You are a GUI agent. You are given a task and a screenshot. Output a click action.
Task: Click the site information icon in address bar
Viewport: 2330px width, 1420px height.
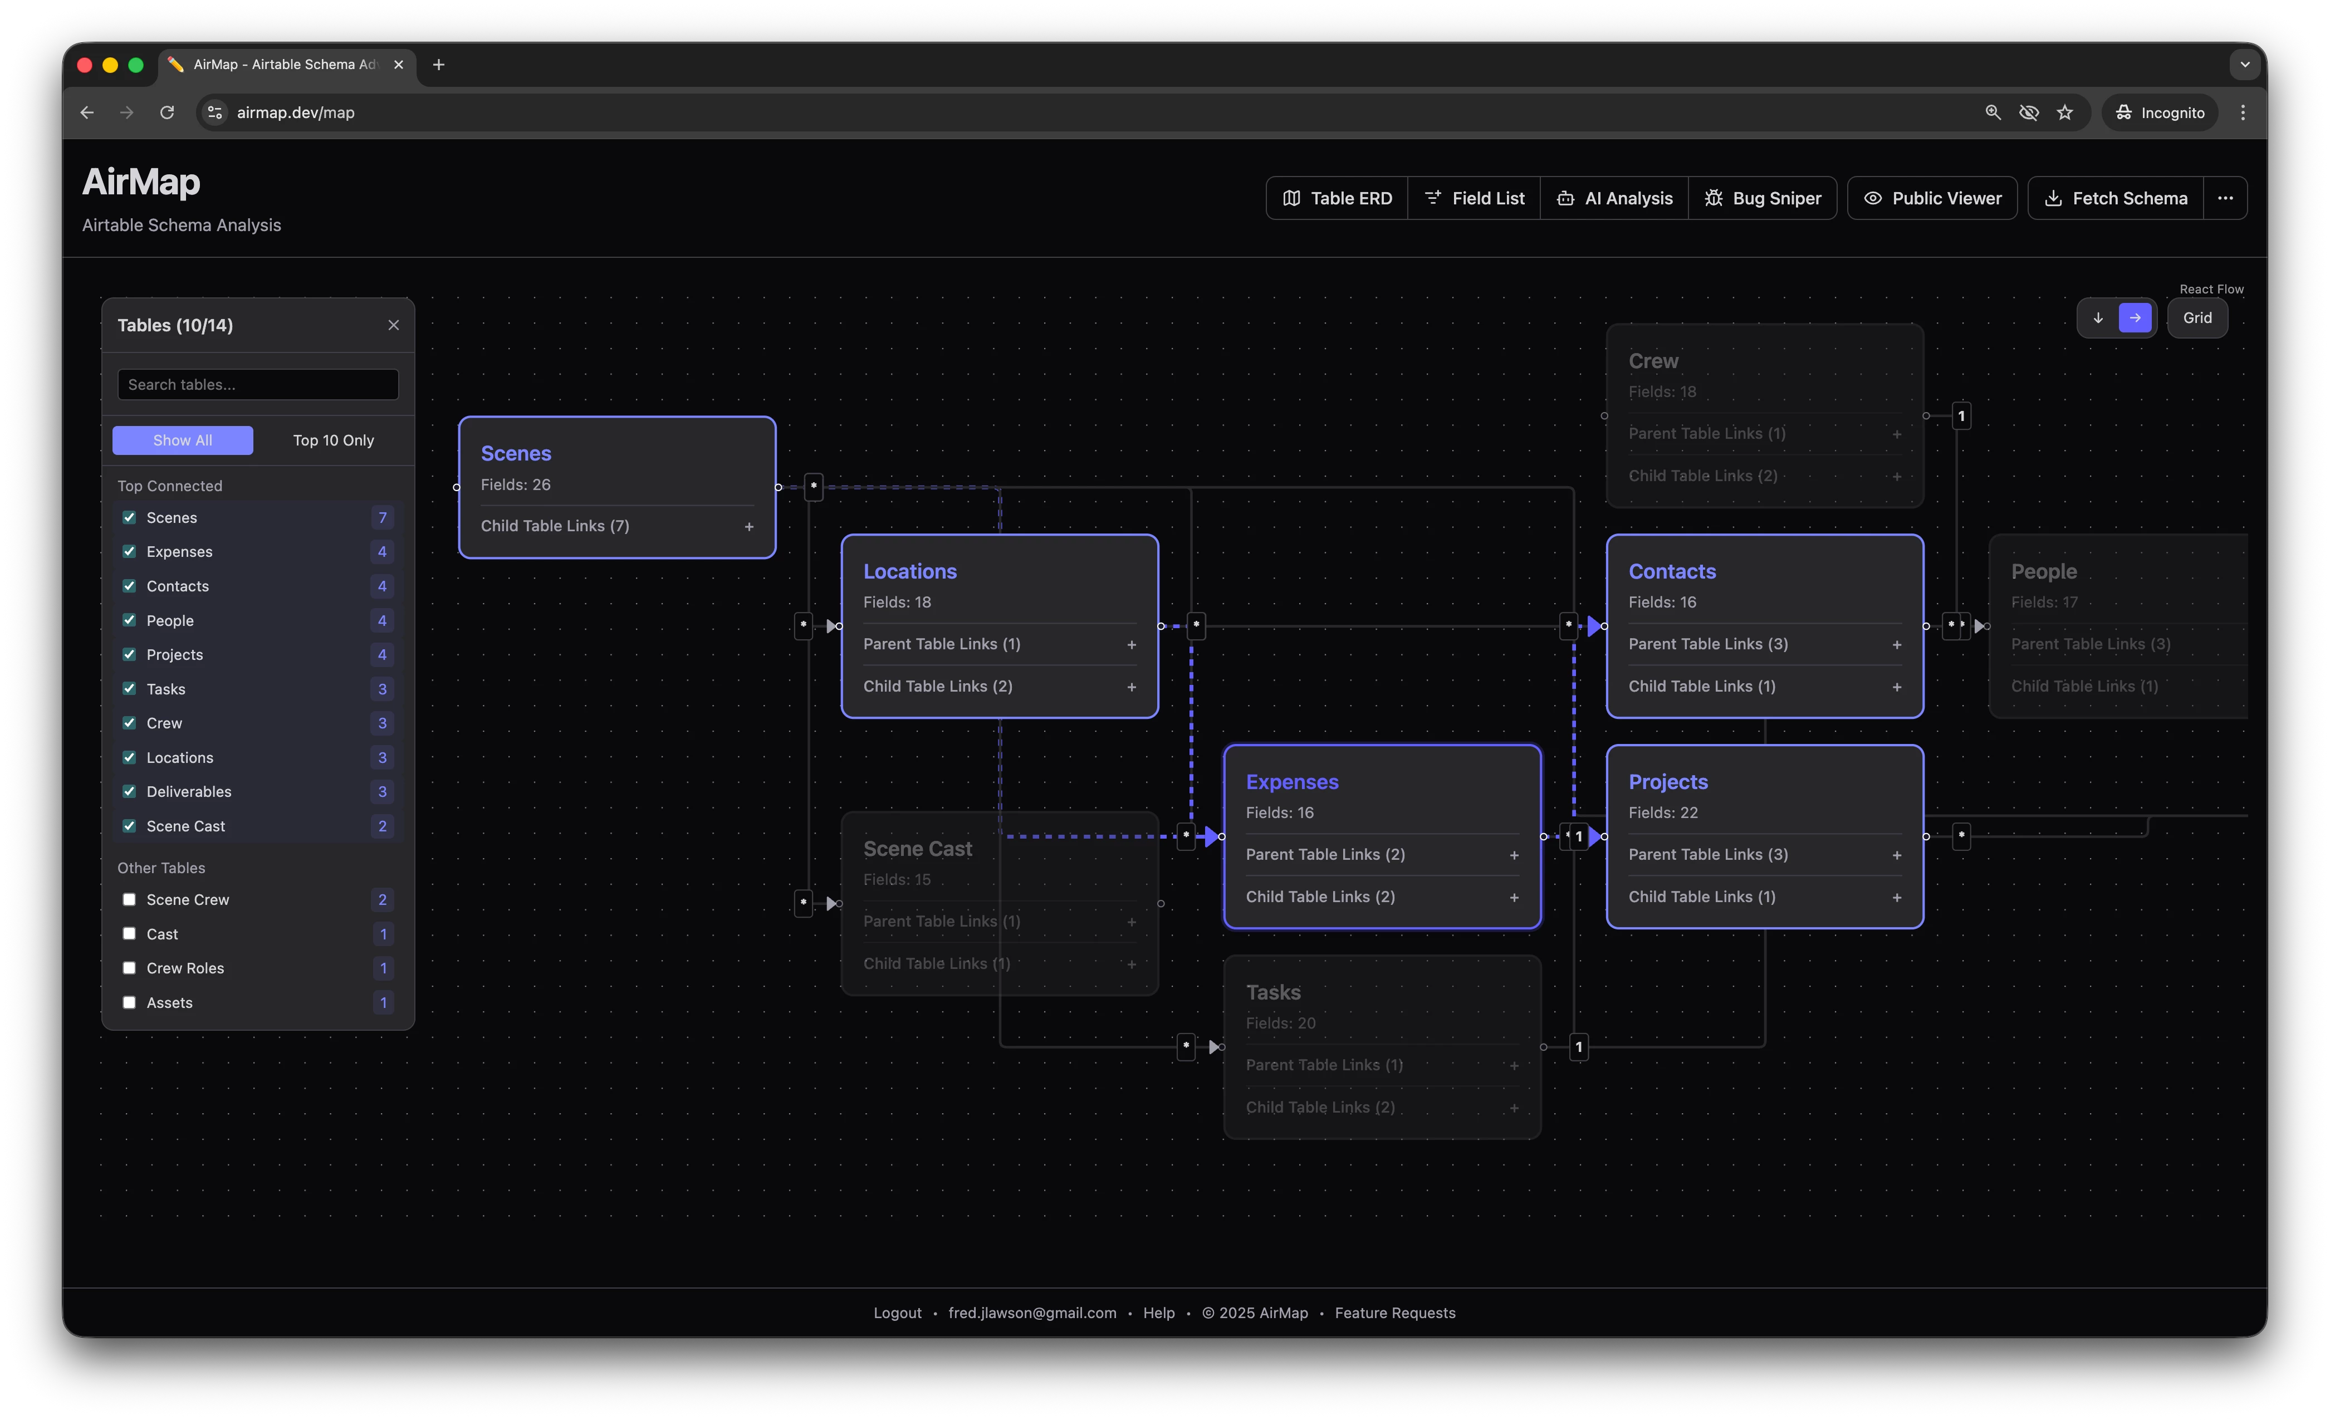coord(216,112)
